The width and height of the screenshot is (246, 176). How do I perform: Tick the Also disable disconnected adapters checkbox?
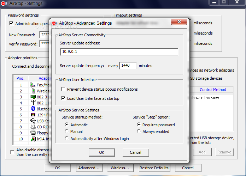pyautogui.click(x=12, y=152)
